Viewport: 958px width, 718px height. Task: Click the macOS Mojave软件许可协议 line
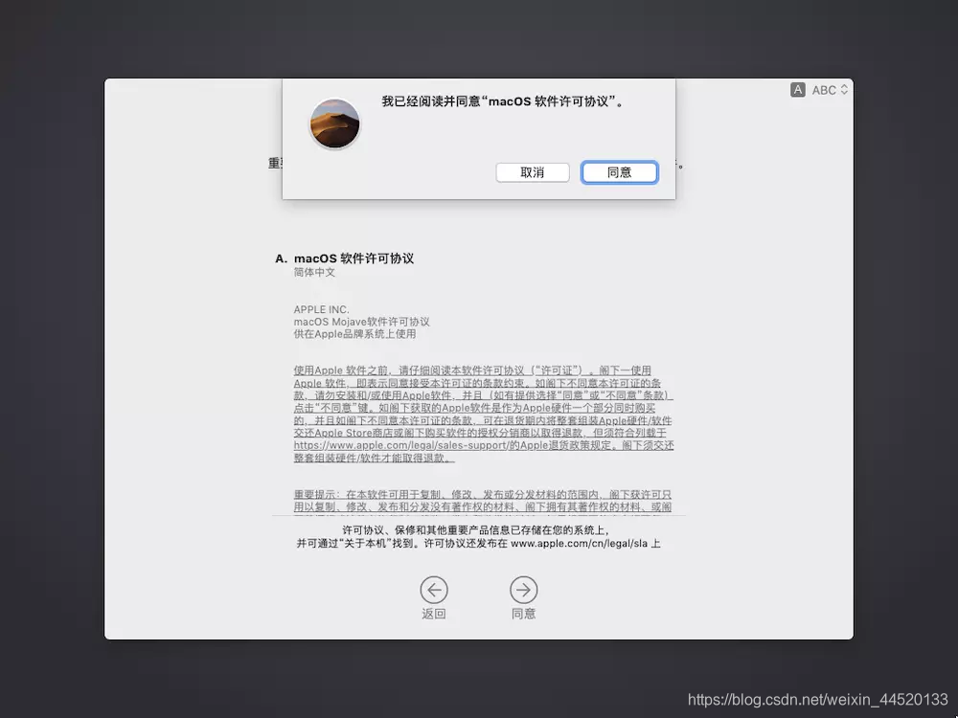coord(362,322)
